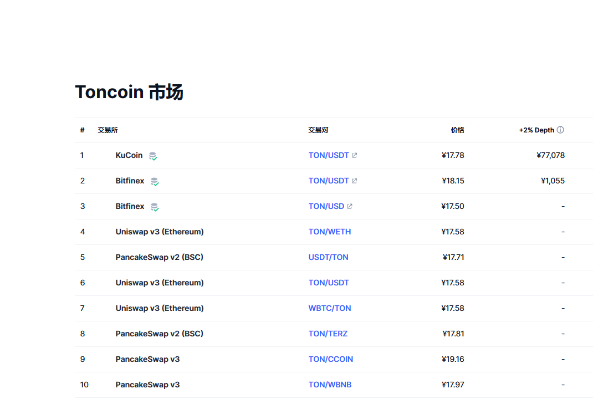Click external link icon beside TON/USD

(350, 206)
